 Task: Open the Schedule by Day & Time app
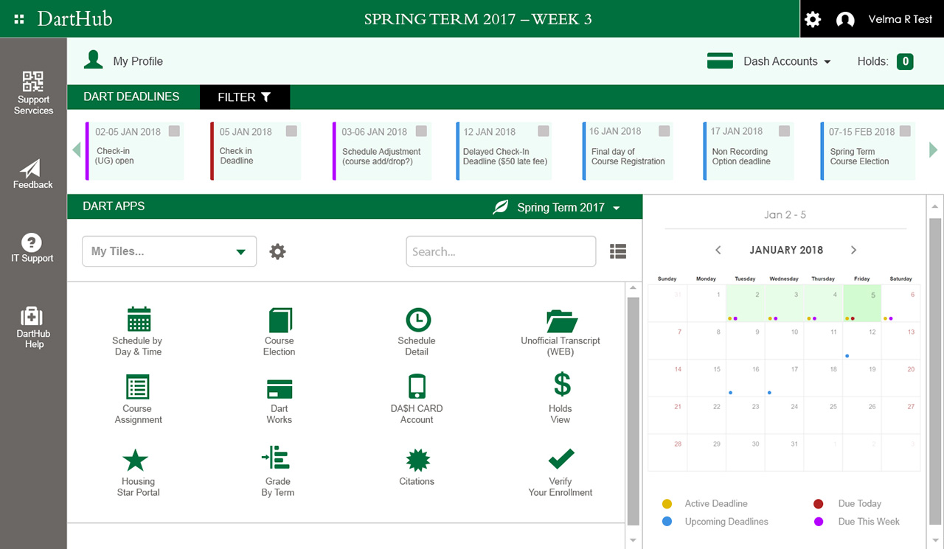(138, 320)
